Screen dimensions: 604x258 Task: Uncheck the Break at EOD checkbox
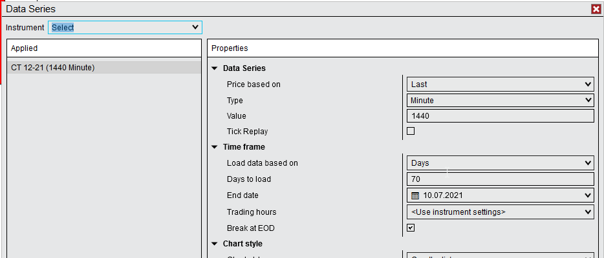(411, 227)
